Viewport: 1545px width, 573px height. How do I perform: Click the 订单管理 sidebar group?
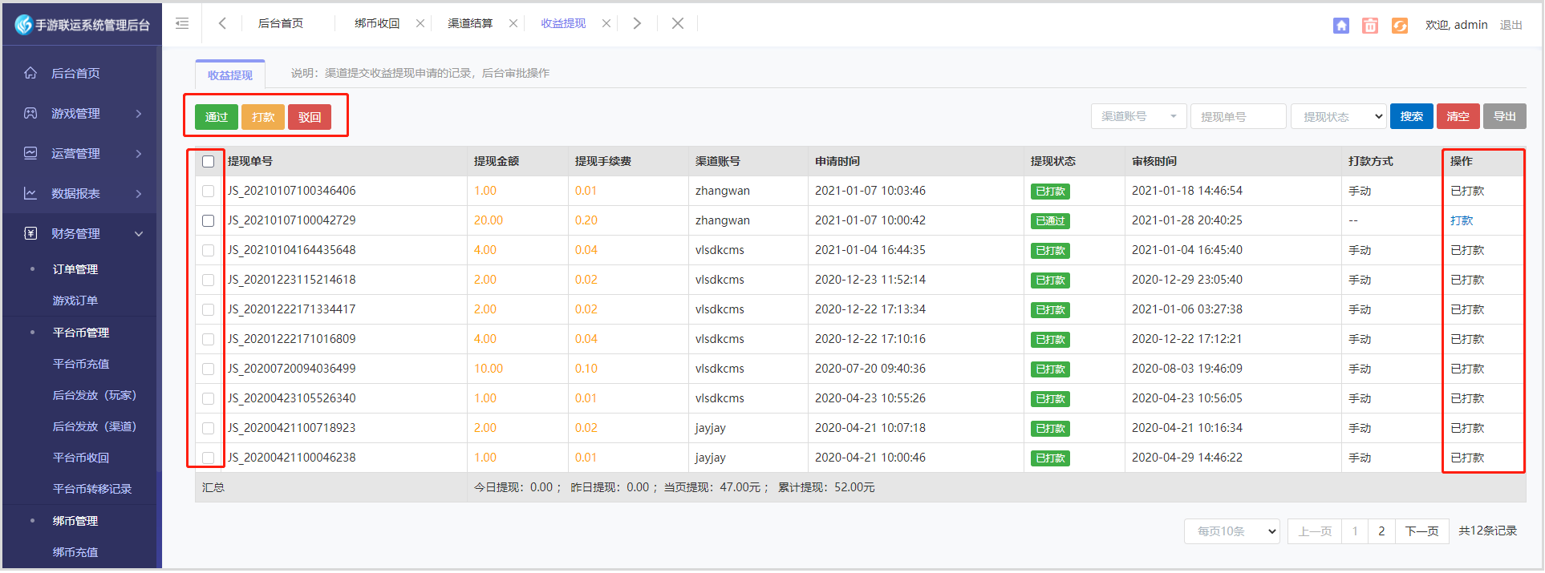pos(75,269)
